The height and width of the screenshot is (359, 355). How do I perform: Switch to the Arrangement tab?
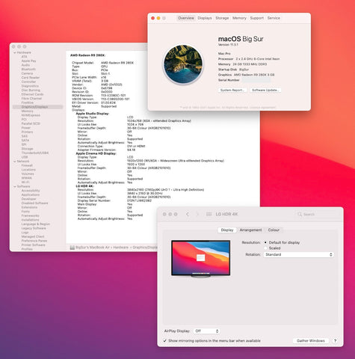pos(250,230)
